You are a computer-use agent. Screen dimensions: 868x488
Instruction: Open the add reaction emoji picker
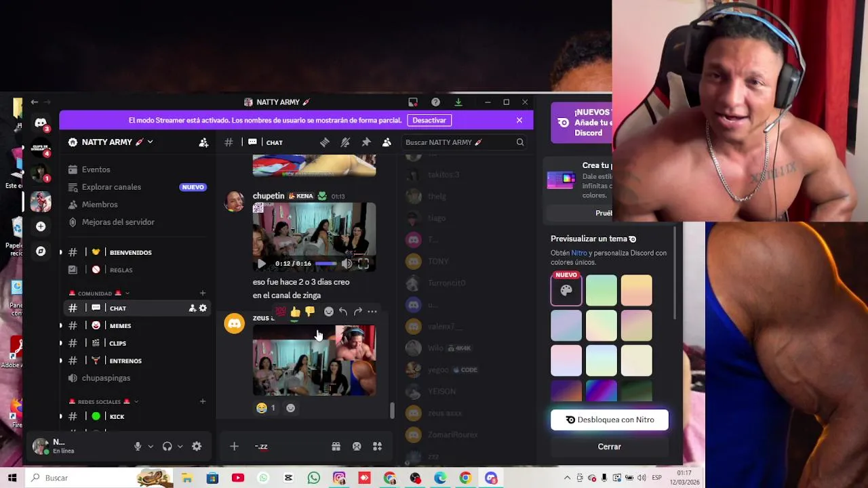(x=329, y=312)
